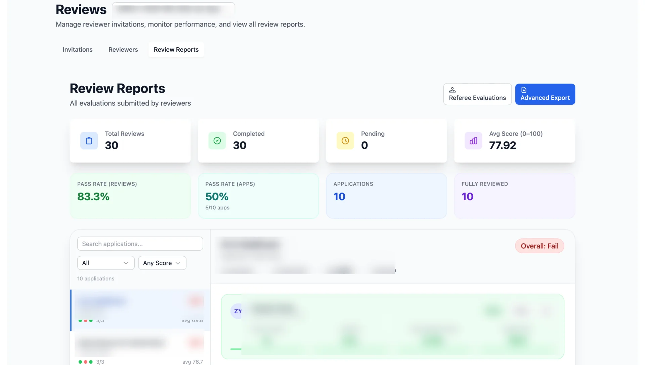Open the Any Score filter dropdown
Screen dimensions: 645x365
click(162, 263)
